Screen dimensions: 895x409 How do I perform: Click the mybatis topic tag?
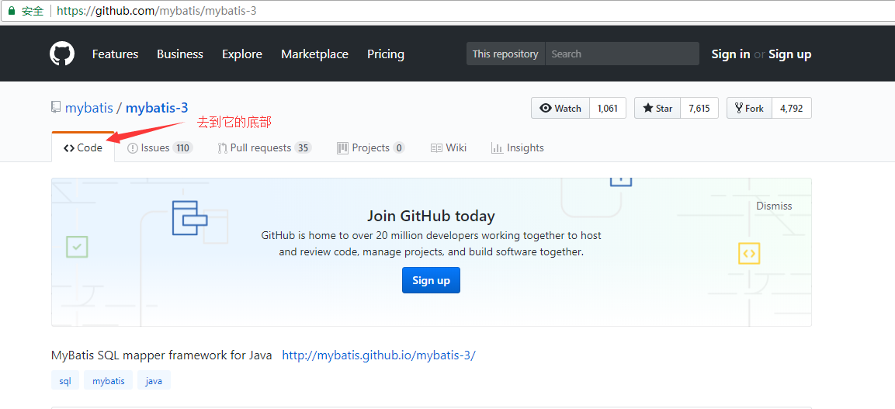(x=109, y=380)
